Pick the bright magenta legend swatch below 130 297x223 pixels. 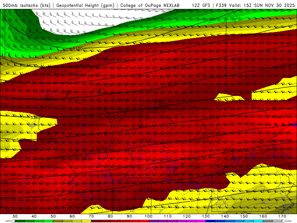tap(201, 221)
